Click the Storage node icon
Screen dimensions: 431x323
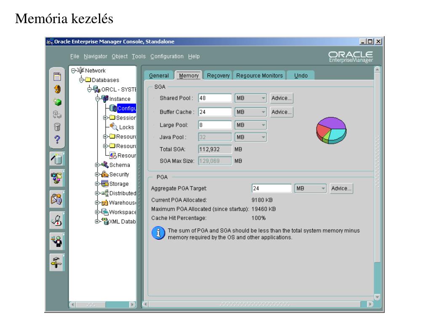tap(105, 183)
